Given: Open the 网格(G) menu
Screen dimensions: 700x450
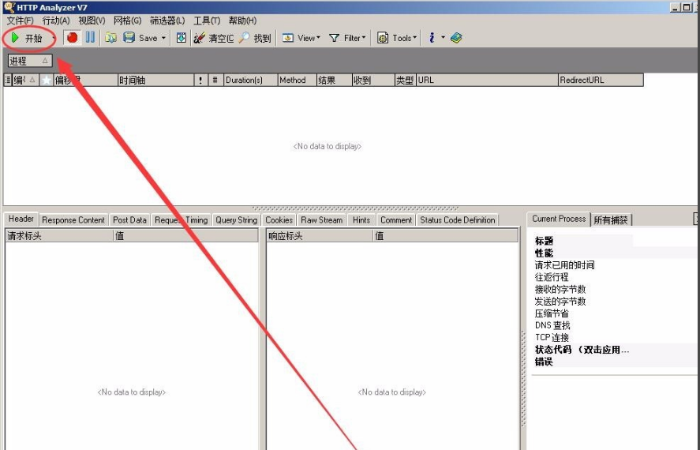Looking at the screenshot, I should (127, 21).
